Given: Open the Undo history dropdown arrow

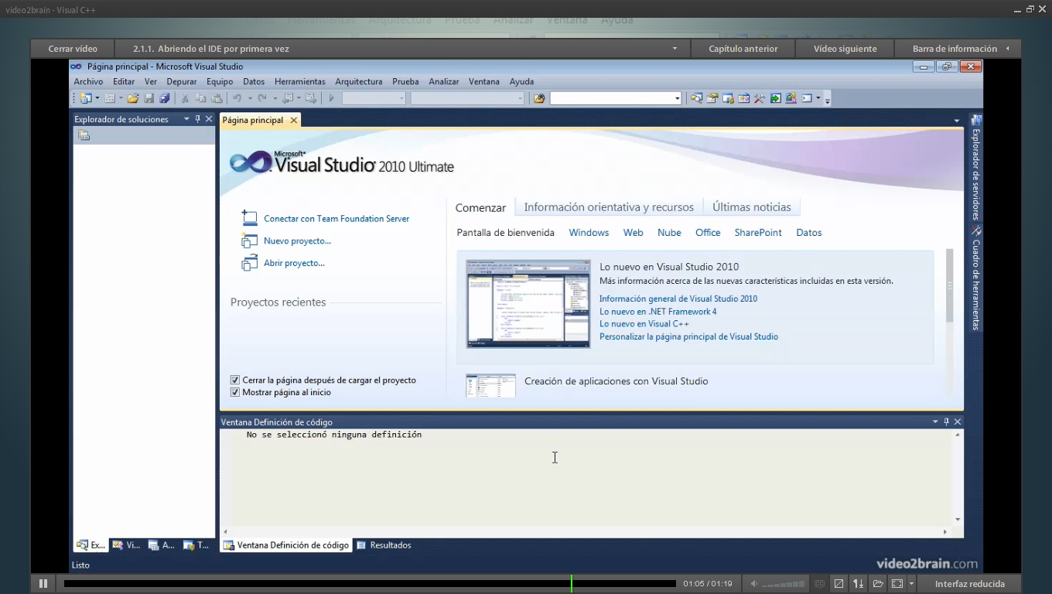Looking at the screenshot, I should coord(250,98).
